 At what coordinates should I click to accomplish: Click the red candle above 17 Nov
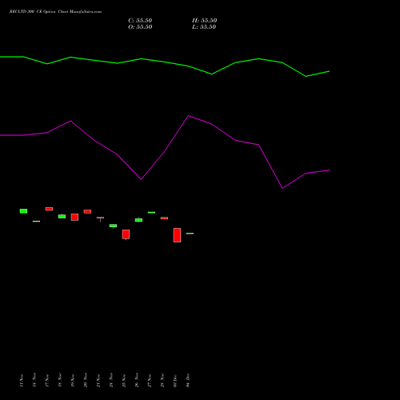pos(49,209)
